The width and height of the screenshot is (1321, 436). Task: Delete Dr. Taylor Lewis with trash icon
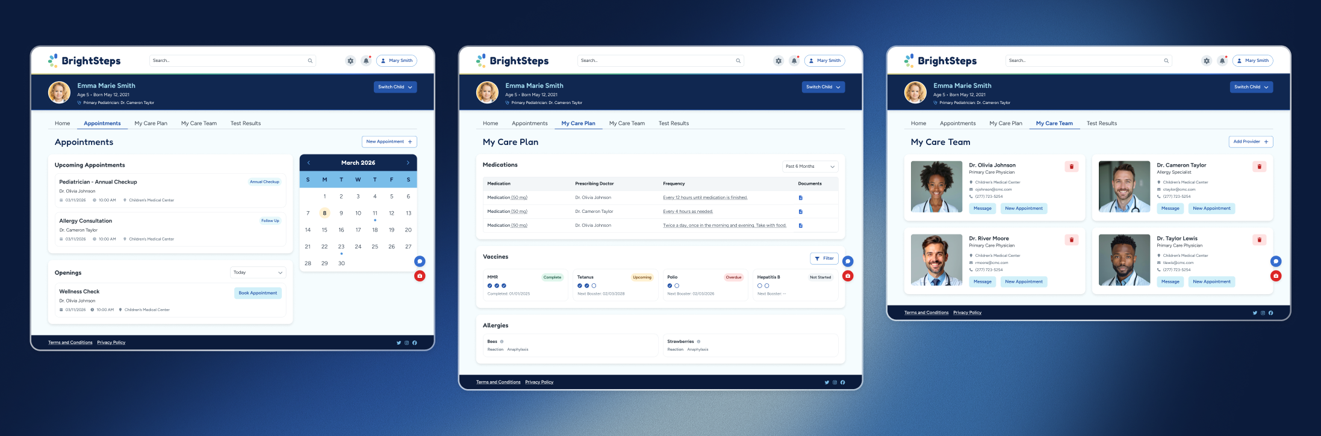point(1259,240)
